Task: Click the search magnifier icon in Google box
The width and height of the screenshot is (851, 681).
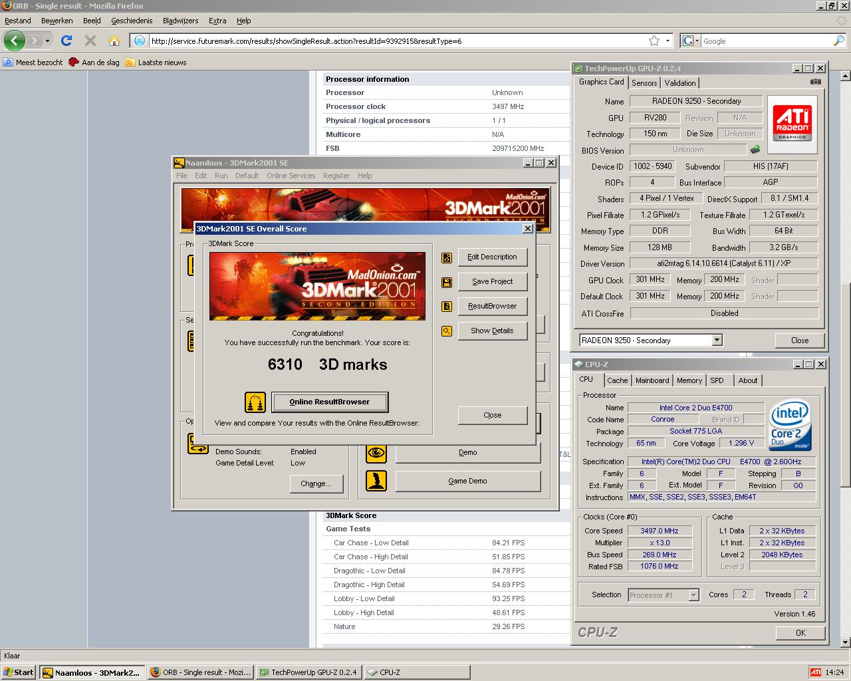Action: (839, 41)
